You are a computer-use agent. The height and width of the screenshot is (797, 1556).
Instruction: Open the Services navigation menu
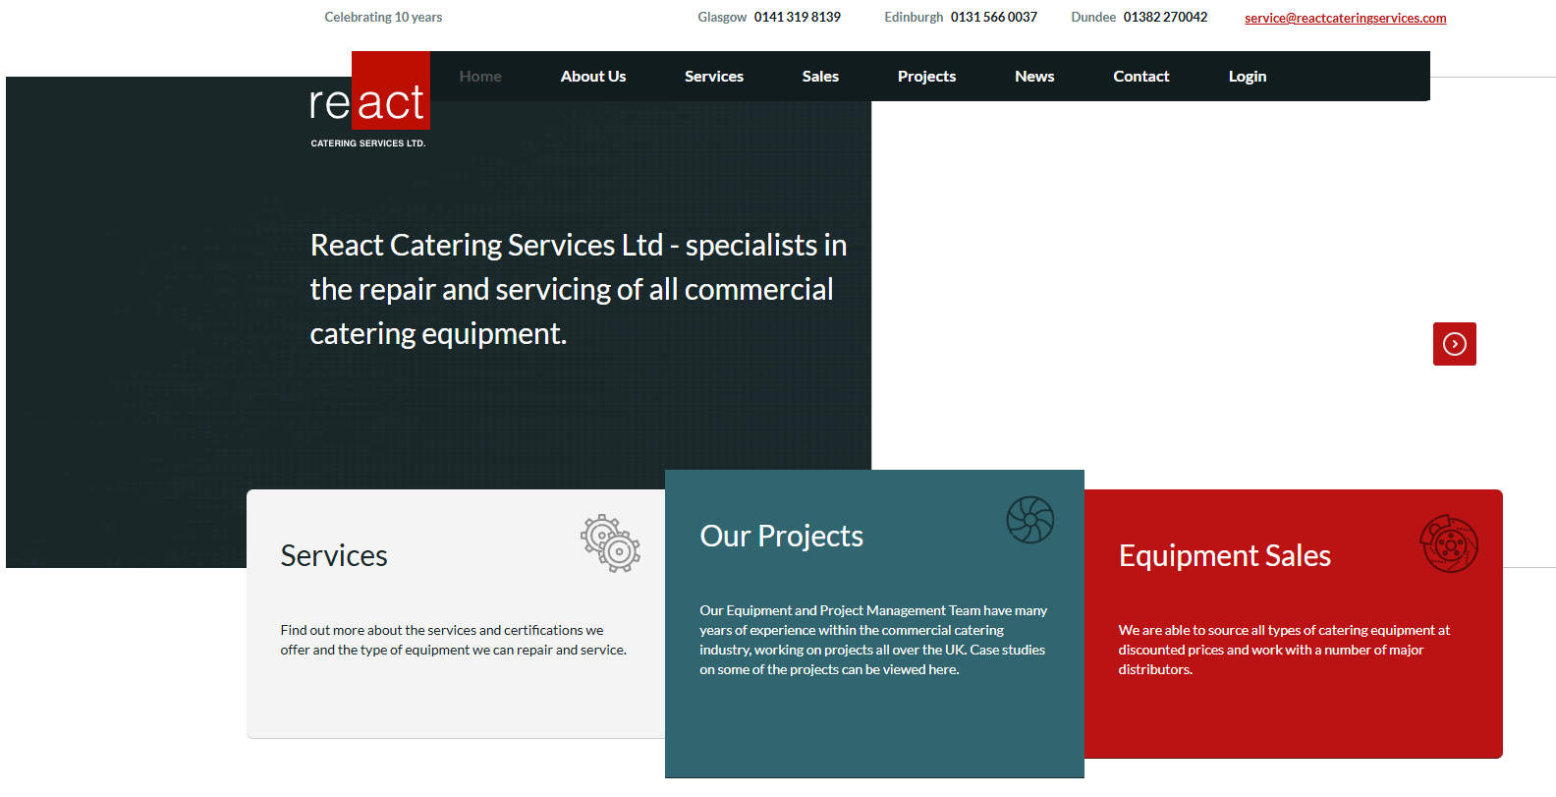coord(713,77)
